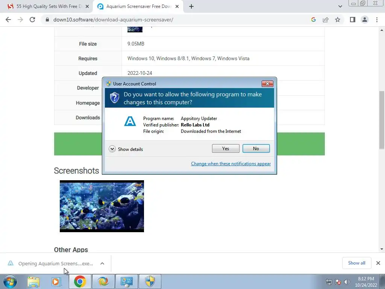The image size is (385, 289).
Task: Click the clock showing 8:12 PM
Action: click(366, 279)
